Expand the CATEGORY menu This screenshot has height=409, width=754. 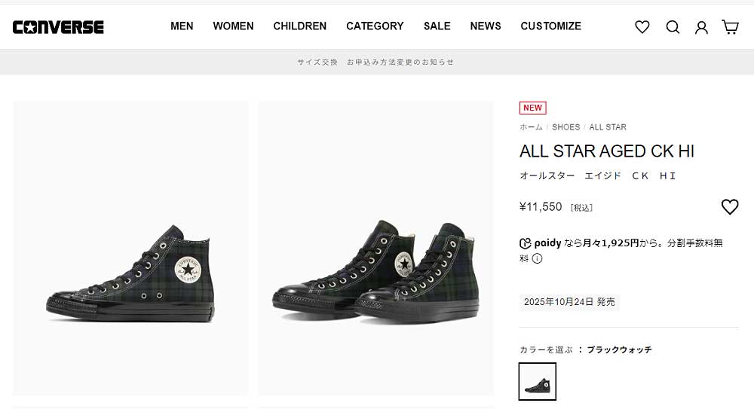(375, 26)
